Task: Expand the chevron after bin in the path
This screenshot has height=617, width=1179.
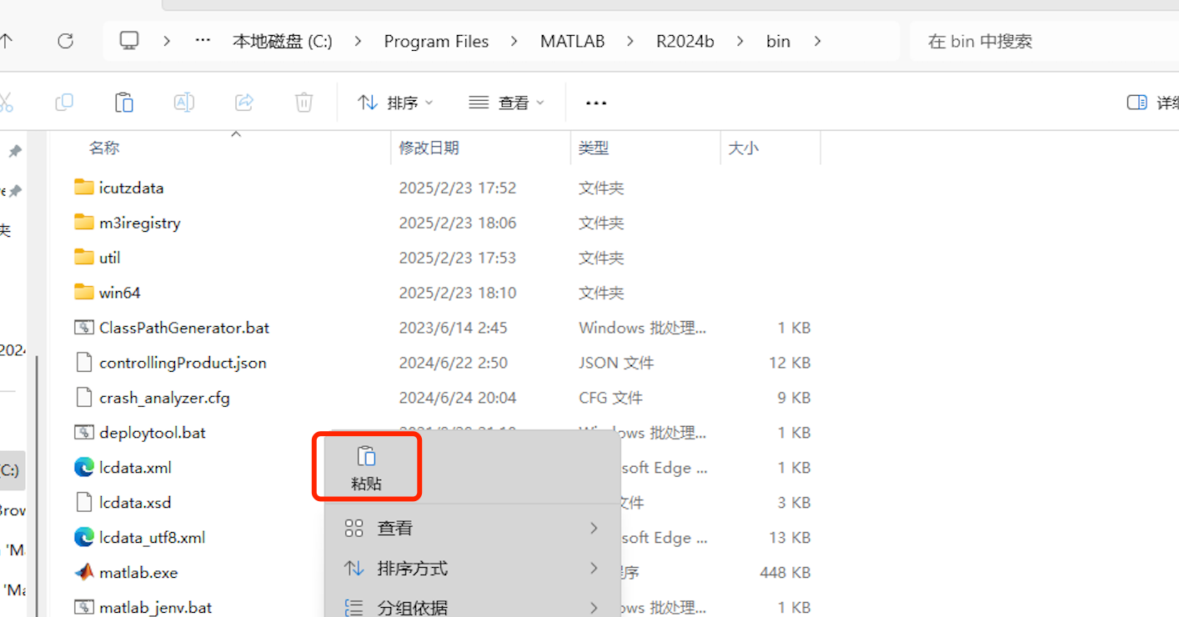Action: point(817,41)
